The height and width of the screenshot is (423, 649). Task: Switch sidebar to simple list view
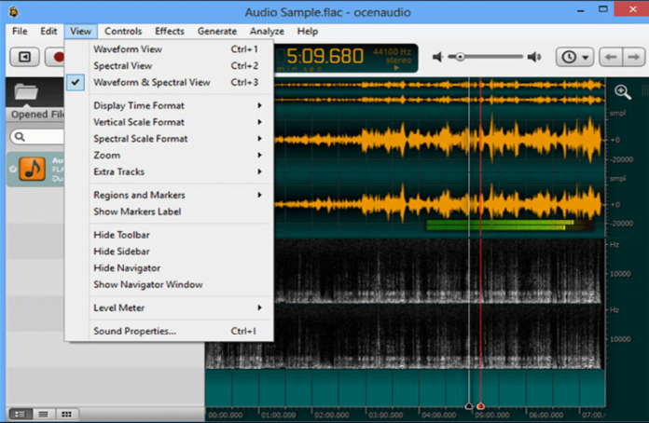click(x=43, y=413)
